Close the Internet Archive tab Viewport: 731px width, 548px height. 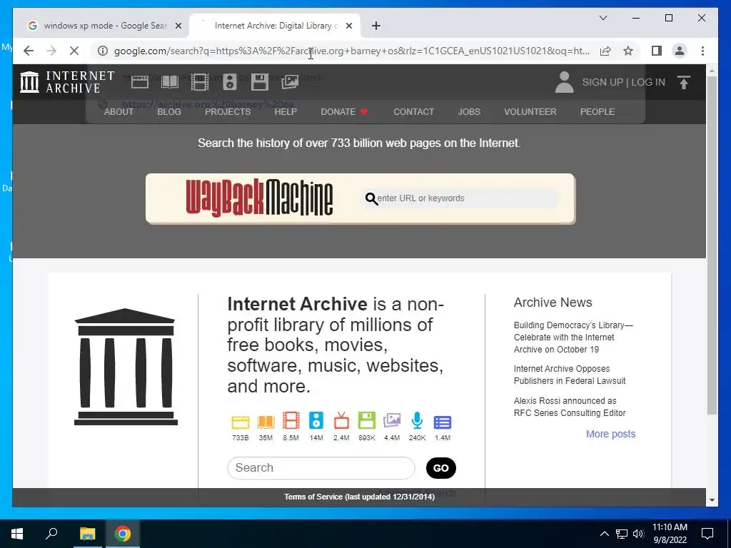coord(348,26)
